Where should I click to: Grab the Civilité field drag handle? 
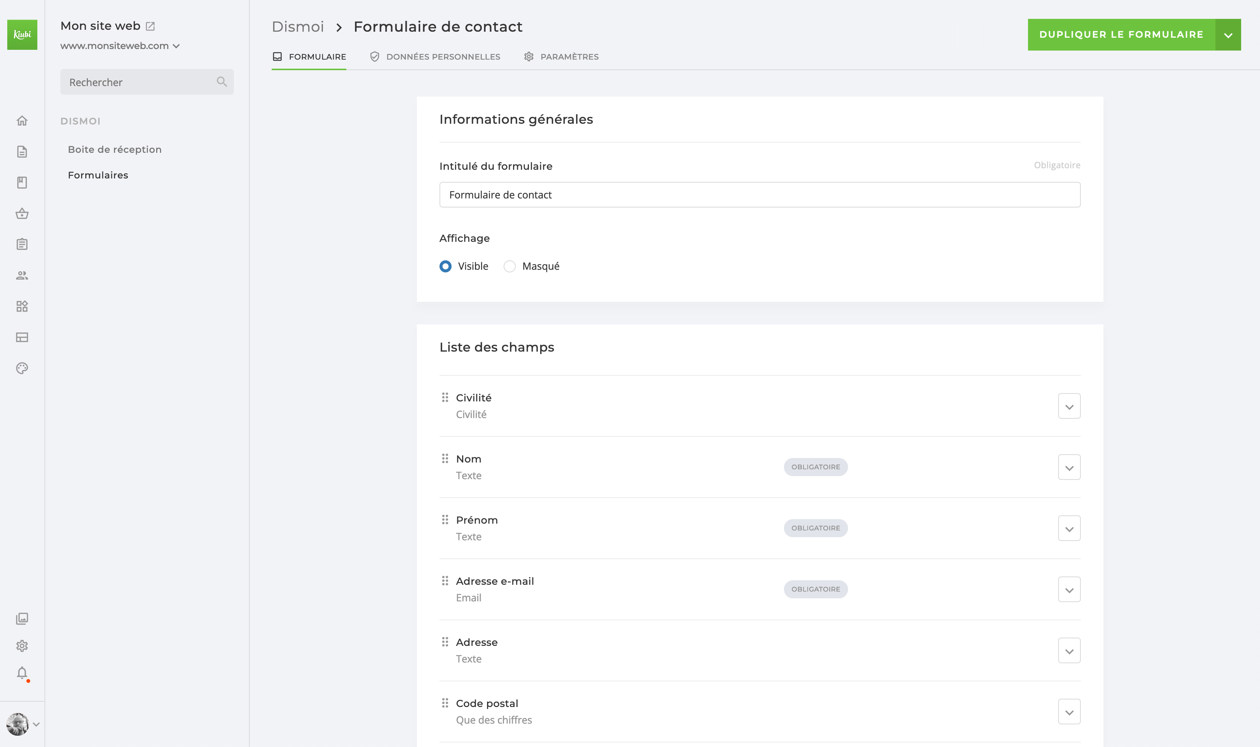445,397
